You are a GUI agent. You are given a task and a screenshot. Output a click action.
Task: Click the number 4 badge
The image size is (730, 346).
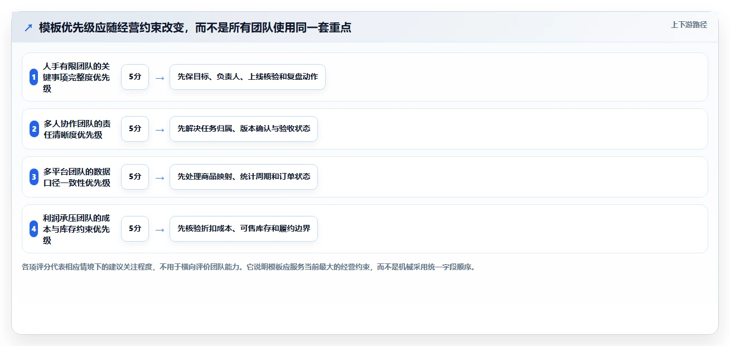(x=34, y=229)
